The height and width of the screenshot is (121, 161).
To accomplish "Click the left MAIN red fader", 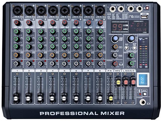I will point(126,82).
